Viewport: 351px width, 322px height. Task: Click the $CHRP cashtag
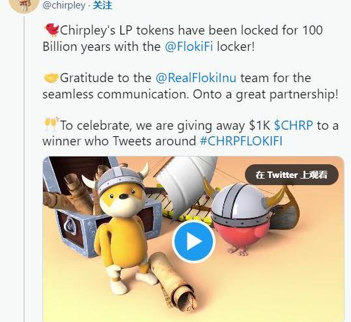(294, 125)
